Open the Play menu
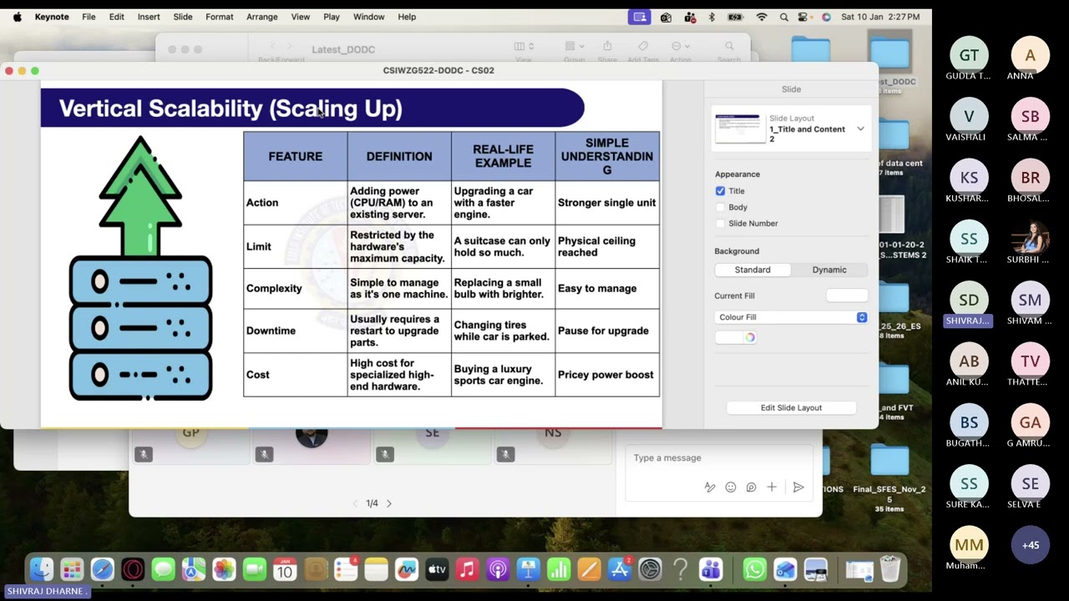The image size is (1069, 601). [x=332, y=17]
